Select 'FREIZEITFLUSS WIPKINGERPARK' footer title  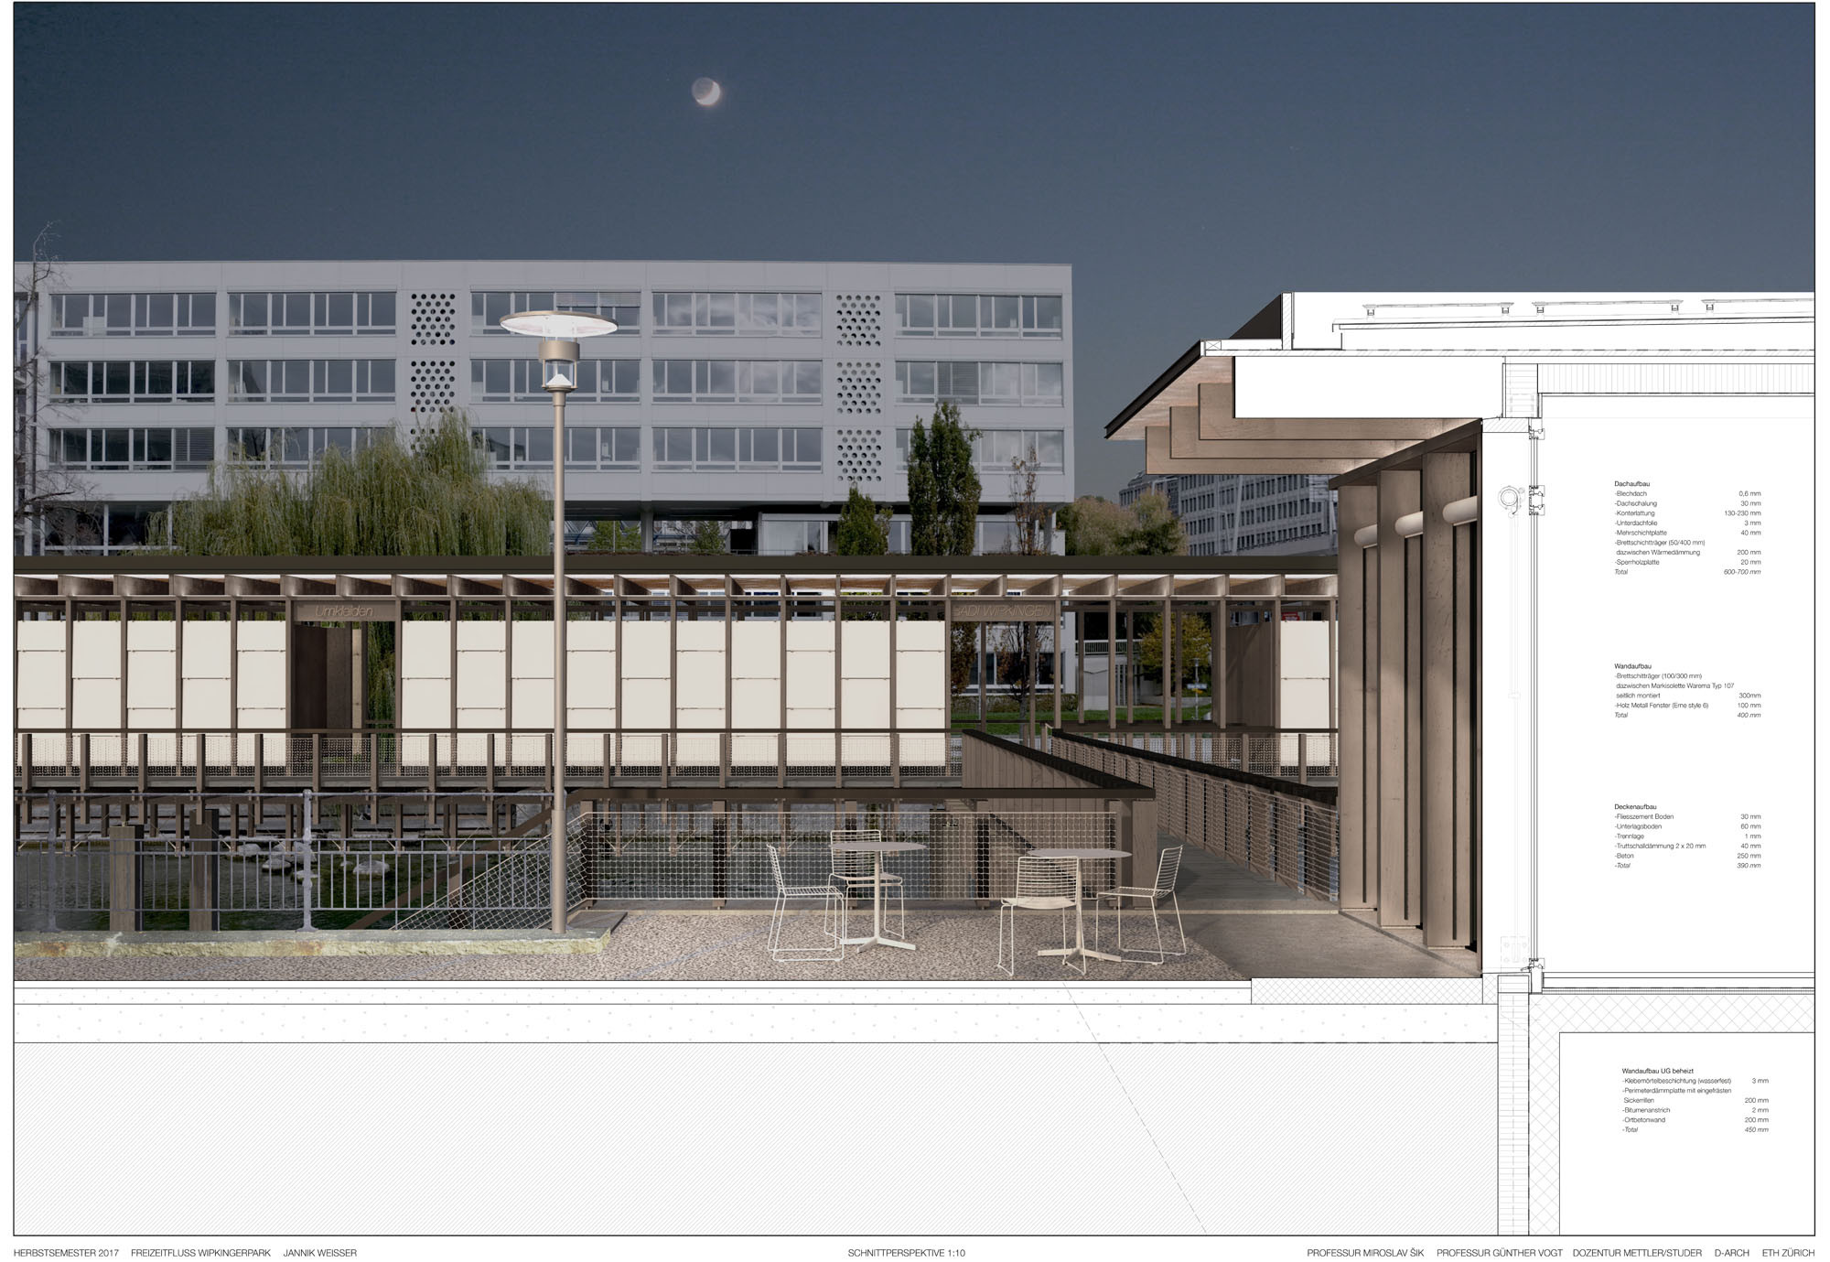coord(200,1253)
